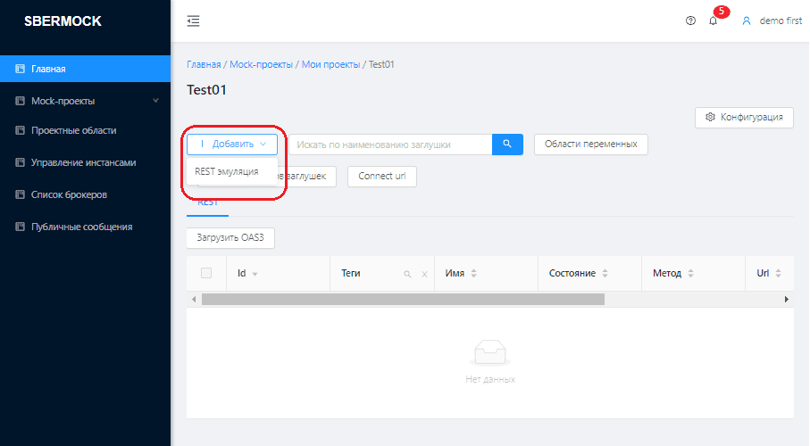Sort by the Url column arrows

(778, 274)
